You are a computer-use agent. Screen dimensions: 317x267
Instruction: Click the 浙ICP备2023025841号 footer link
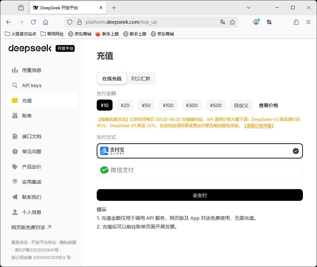pos(36,250)
